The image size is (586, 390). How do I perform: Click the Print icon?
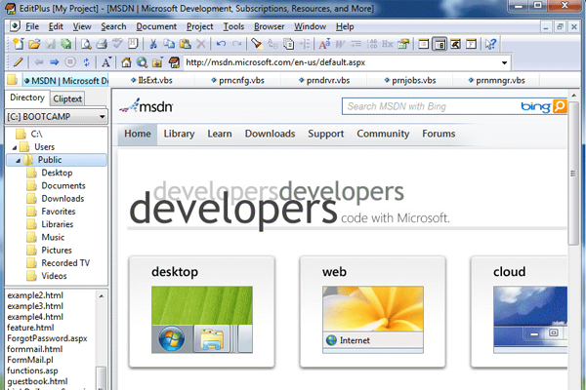pos(102,44)
